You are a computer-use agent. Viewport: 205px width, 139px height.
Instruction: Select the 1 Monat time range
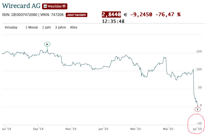(32, 27)
